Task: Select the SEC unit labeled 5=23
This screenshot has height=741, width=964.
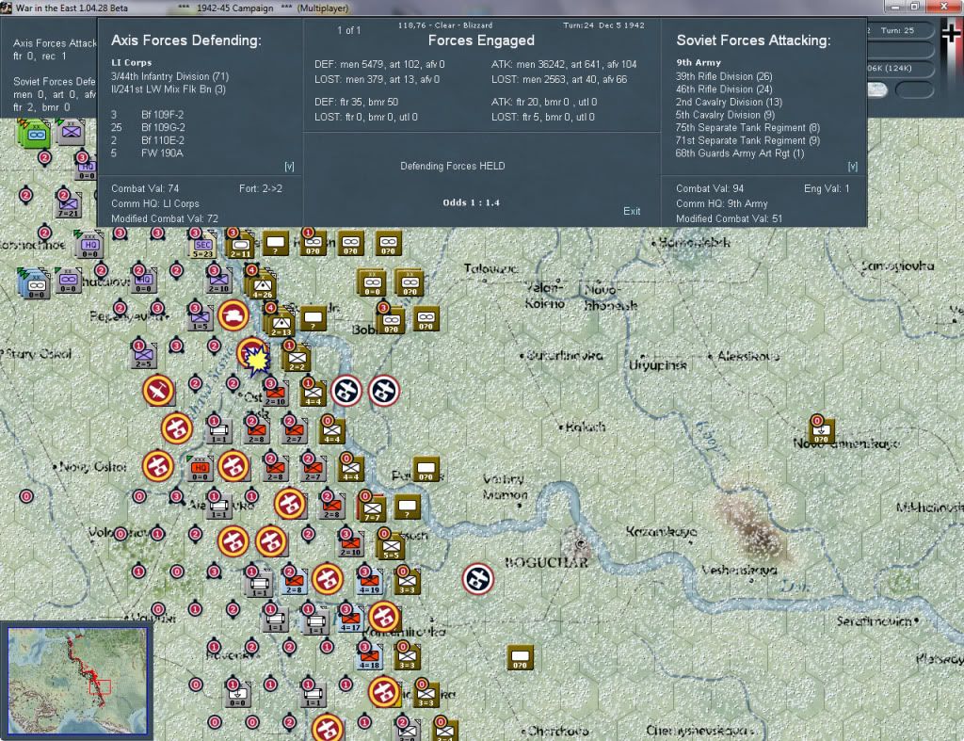Action: [x=203, y=247]
